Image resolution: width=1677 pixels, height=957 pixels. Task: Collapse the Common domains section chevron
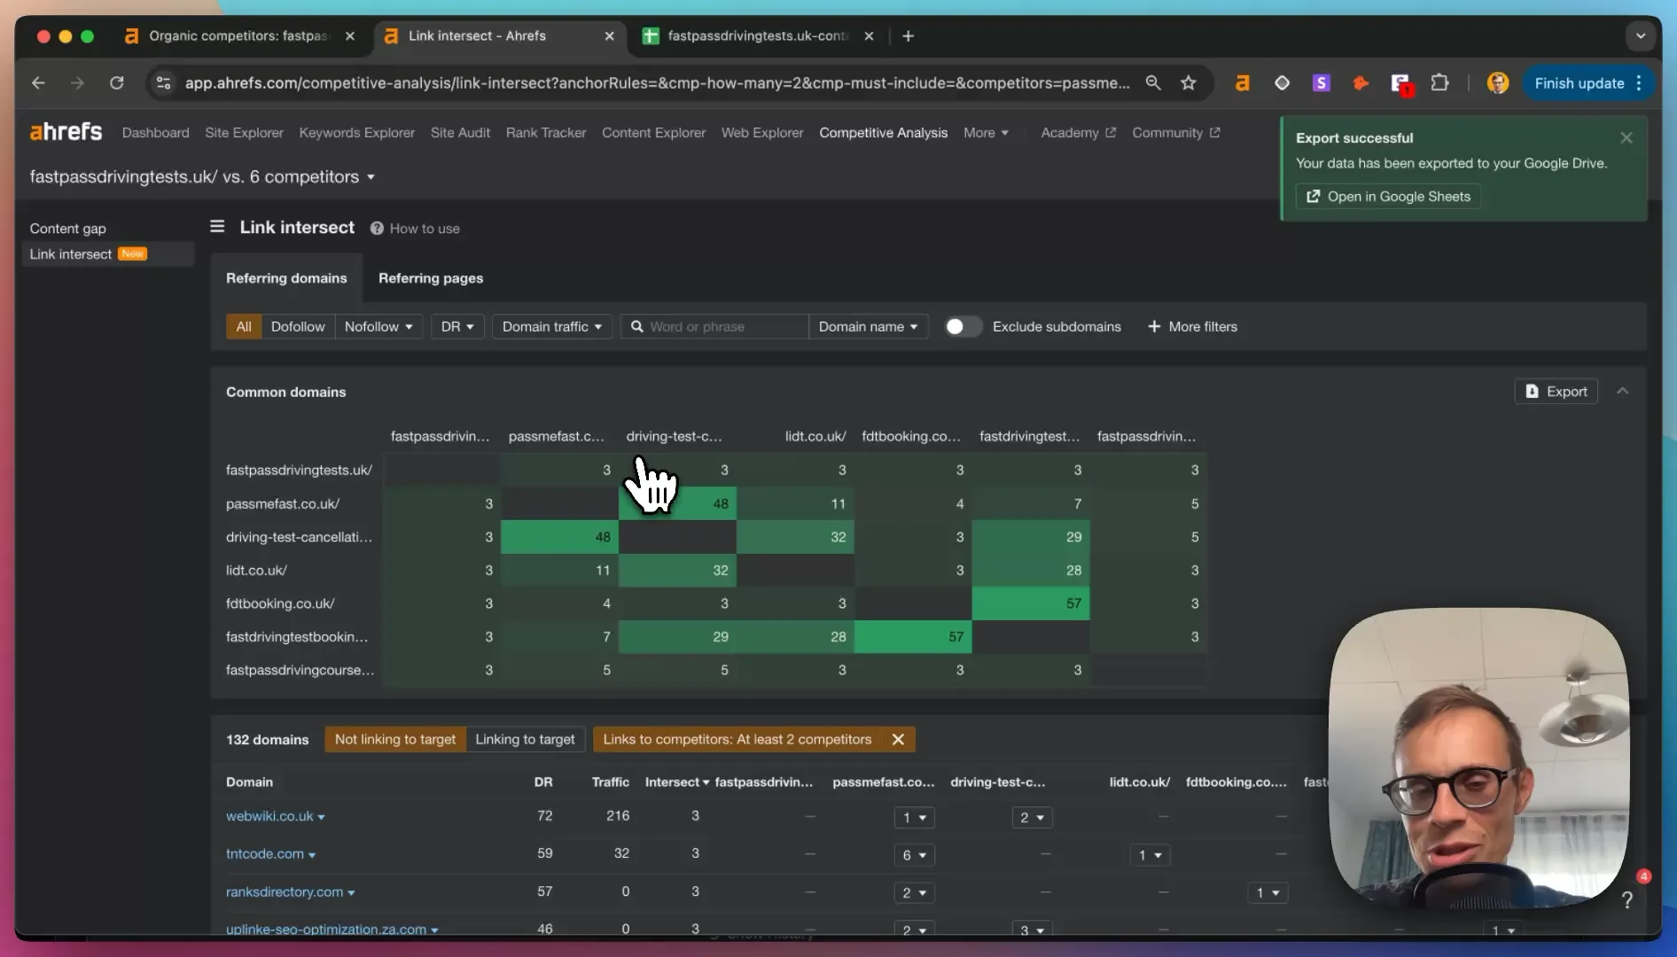click(x=1623, y=391)
